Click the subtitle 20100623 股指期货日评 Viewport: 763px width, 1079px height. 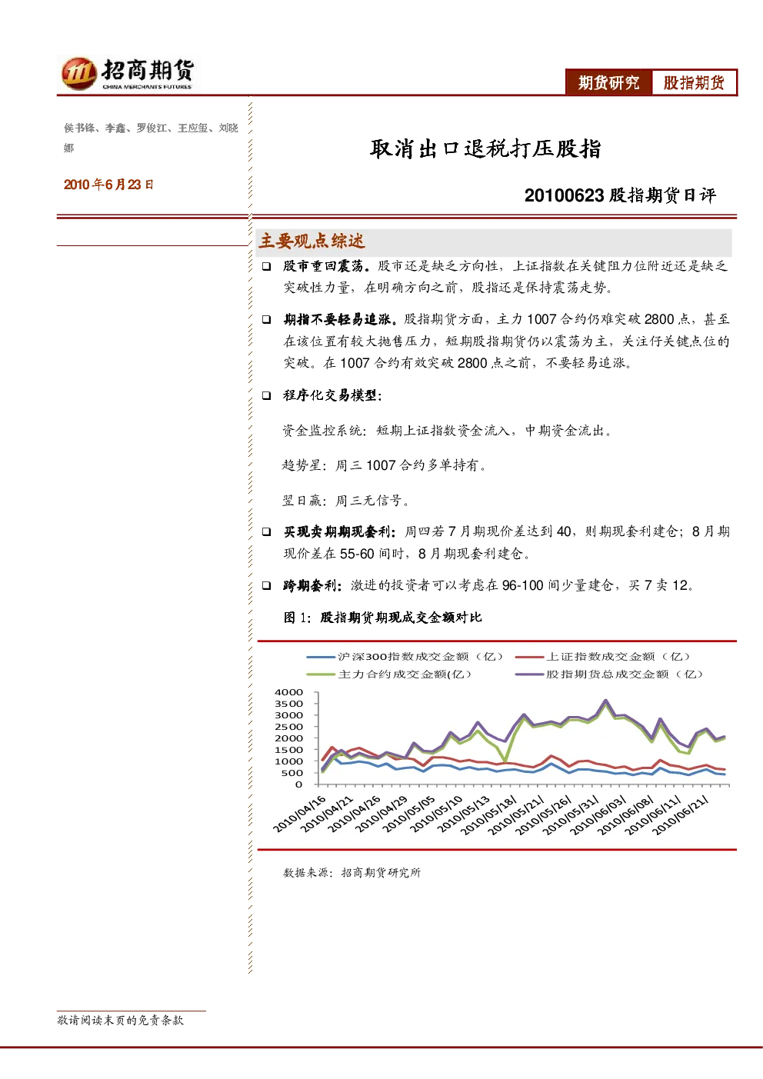click(x=620, y=195)
